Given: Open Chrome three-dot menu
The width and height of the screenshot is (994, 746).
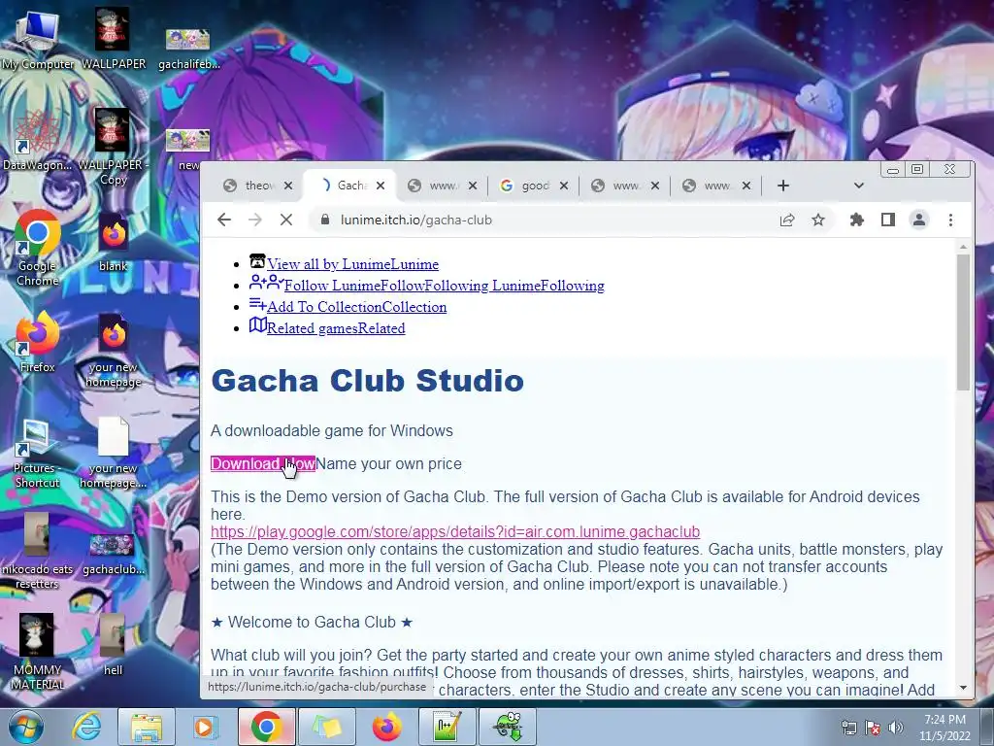Looking at the screenshot, I should [x=950, y=220].
